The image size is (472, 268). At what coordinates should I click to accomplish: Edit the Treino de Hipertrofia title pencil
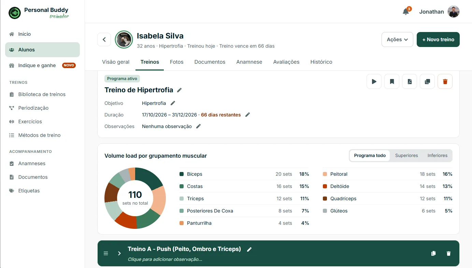[180, 90]
